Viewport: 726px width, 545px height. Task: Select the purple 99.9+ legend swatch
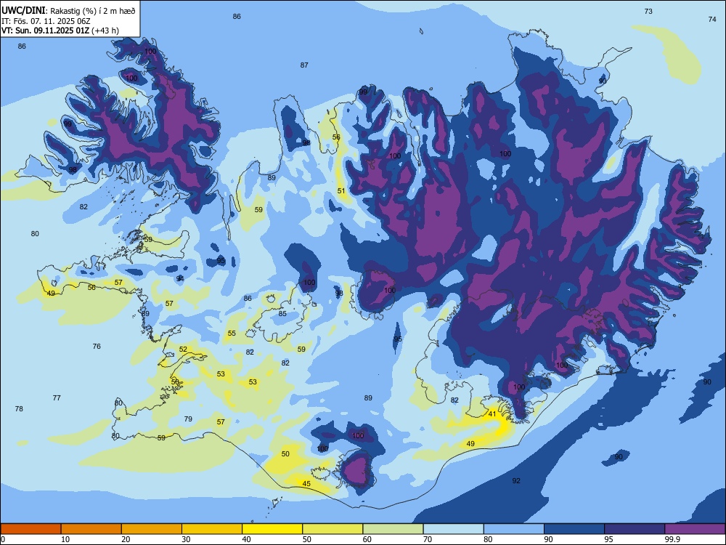pyautogui.click(x=695, y=529)
